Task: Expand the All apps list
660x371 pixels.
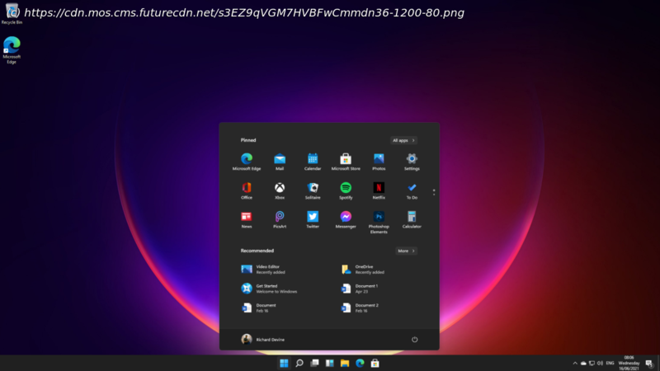Action: (403, 141)
